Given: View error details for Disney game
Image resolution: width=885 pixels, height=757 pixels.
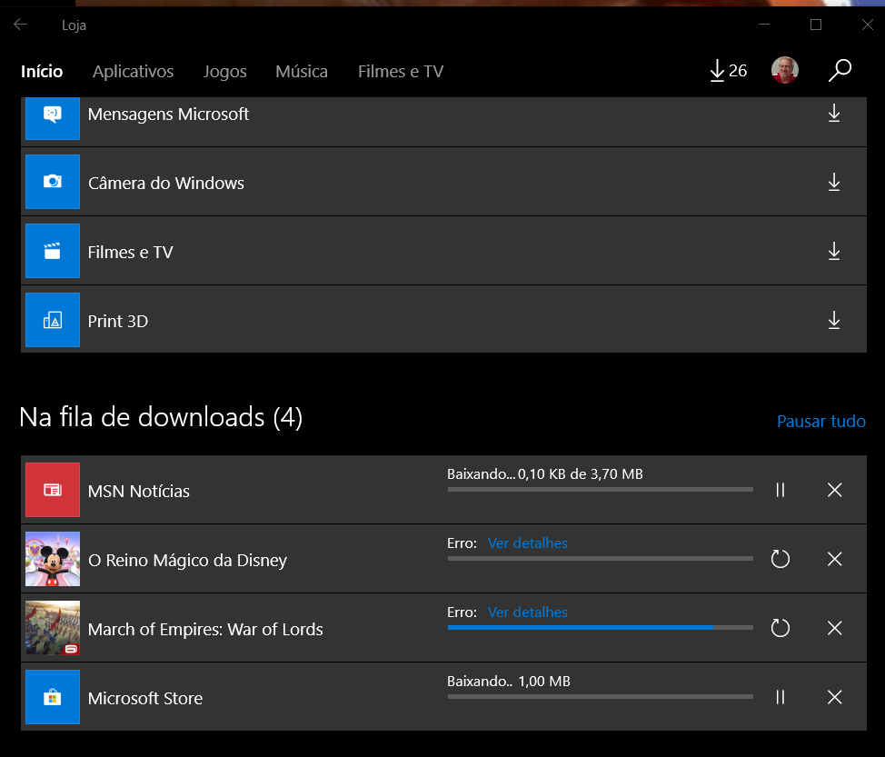Looking at the screenshot, I should point(527,543).
